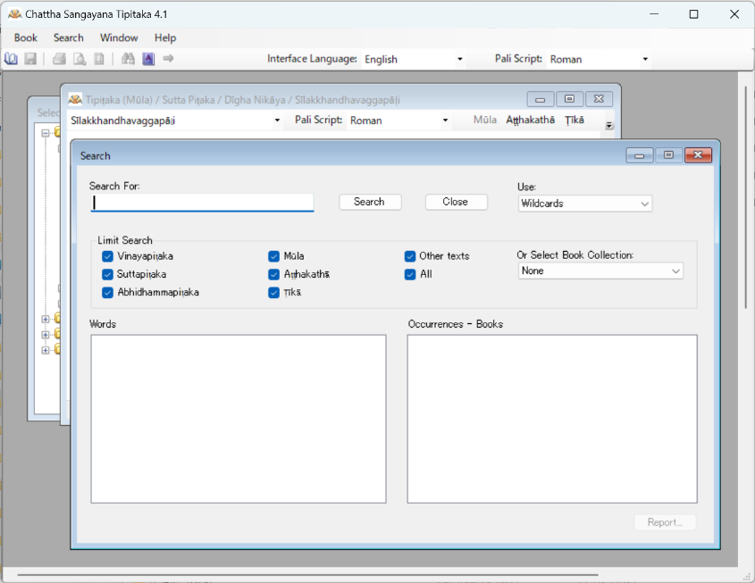Switch to the Aṭṭhakathā link
The height and width of the screenshot is (583, 755).
pyautogui.click(x=530, y=120)
